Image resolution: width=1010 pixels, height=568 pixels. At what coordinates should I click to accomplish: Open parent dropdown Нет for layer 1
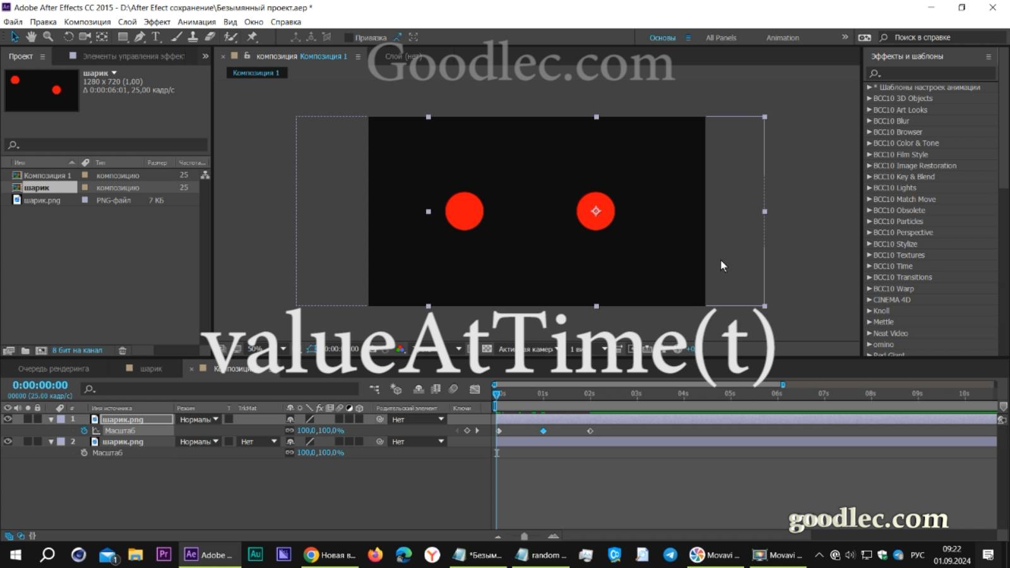point(417,419)
